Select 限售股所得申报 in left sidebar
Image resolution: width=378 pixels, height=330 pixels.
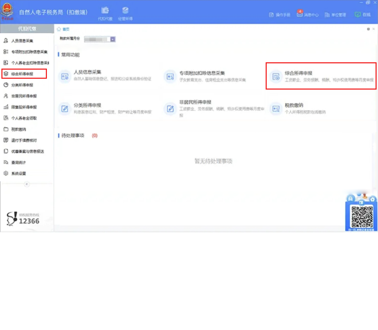[x=24, y=107]
